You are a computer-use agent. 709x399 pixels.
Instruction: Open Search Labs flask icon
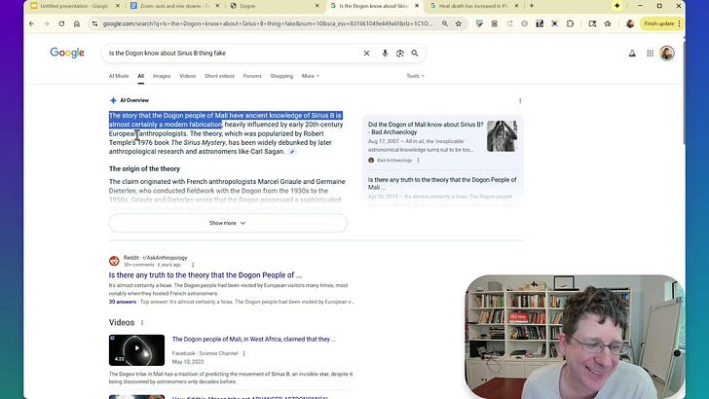pos(632,54)
